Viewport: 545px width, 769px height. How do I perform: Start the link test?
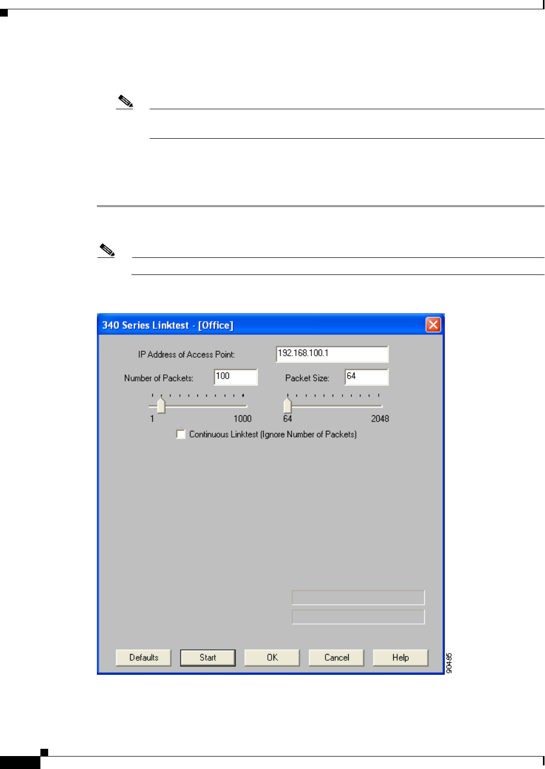[208, 658]
